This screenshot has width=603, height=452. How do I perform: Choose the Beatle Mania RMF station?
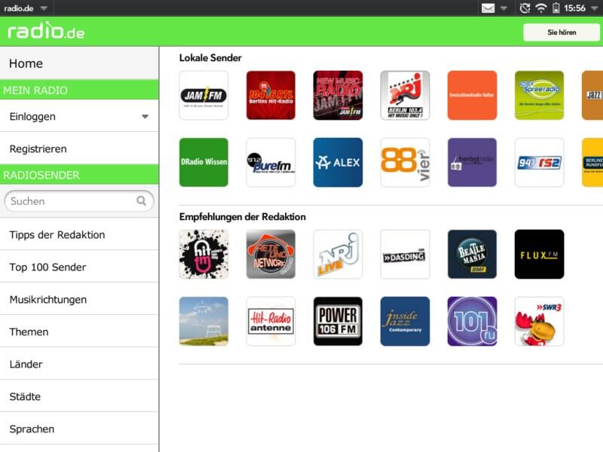[472, 254]
